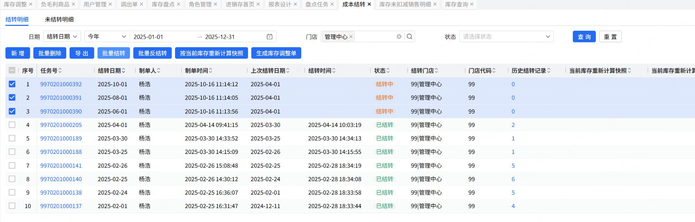Toggle the select-all header checkbox

(x=12, y=70)
